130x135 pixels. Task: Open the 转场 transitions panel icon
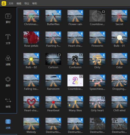pyautogui.click(x=8, y=100)
